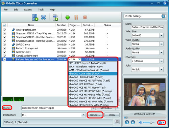Choose Xbox360 WinMCE HD VOB Video
This screenshot has width=169, height=128.
pos(93,98)
